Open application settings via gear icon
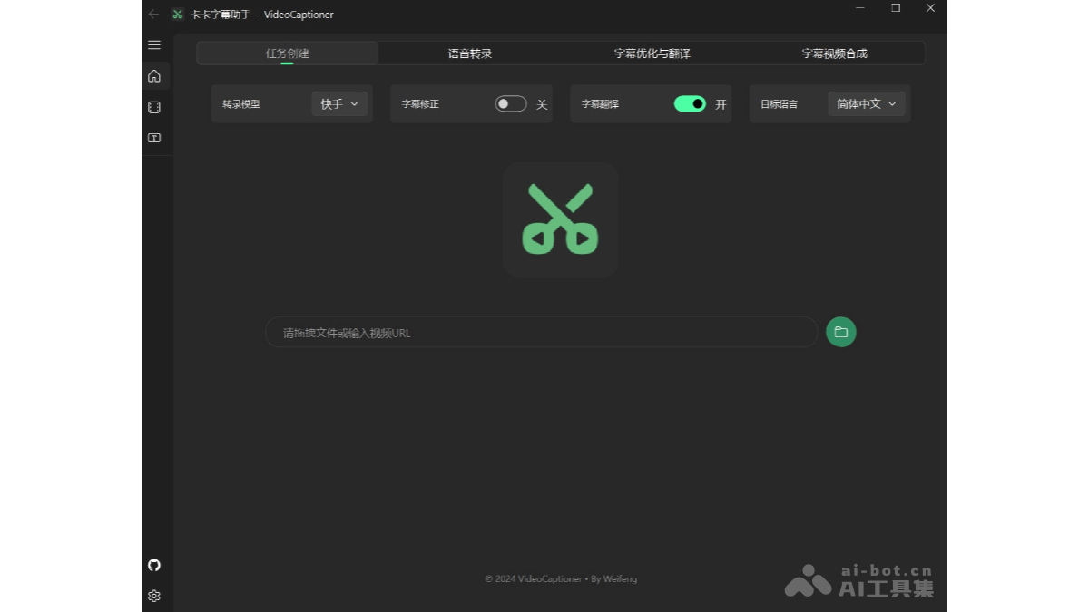 click(x=154, y=596)
